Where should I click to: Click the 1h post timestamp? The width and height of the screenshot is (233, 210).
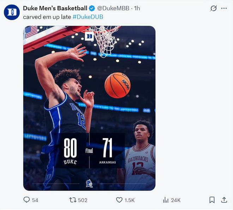coord(137,8)
